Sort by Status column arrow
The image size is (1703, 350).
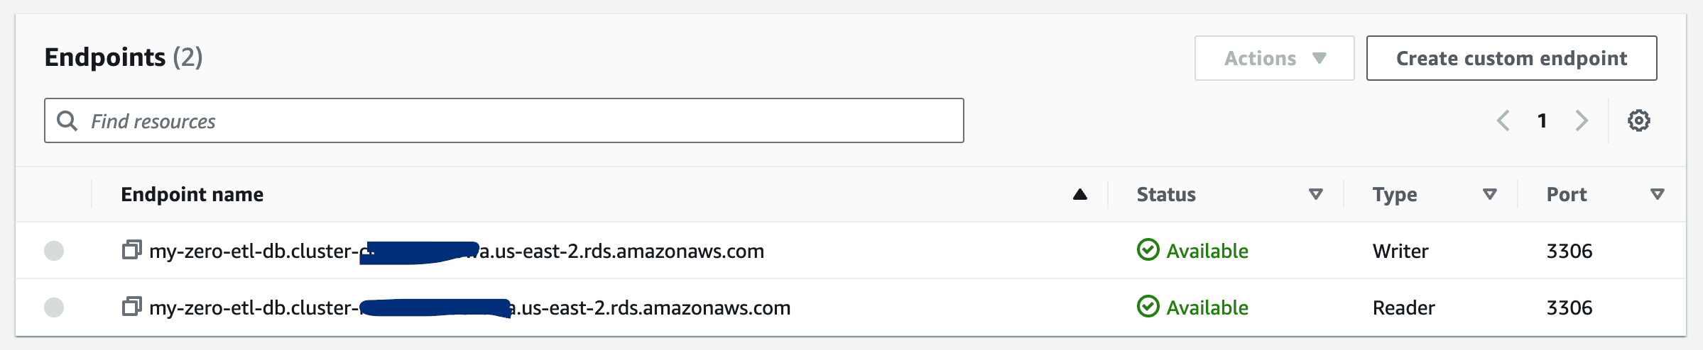[x=1315, y=194]
